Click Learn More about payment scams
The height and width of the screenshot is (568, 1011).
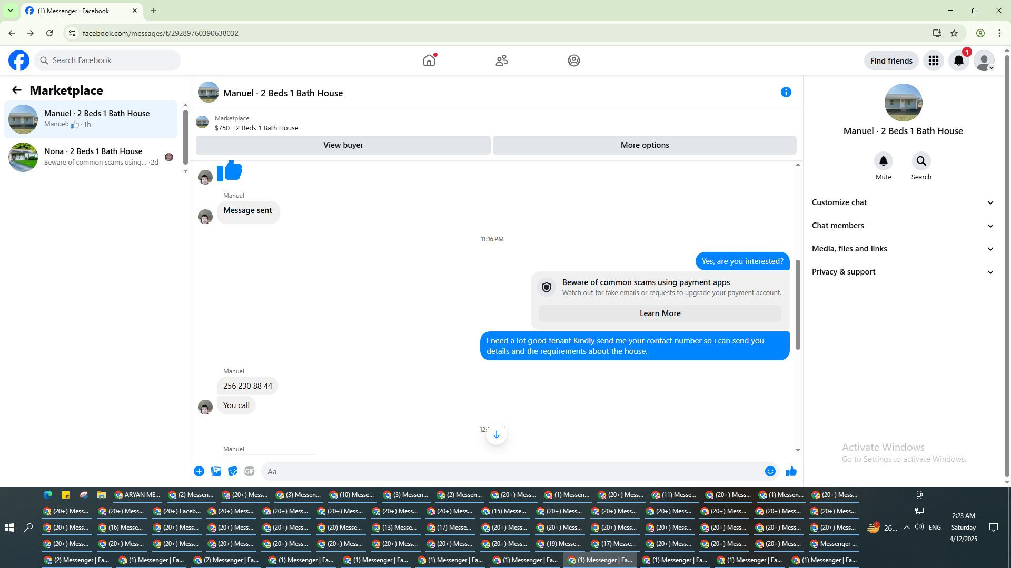click(660, 313)
